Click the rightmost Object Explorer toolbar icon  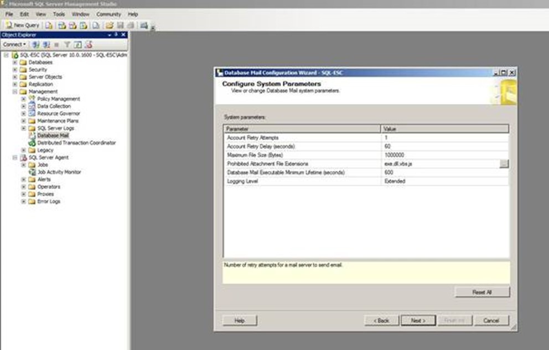point(89,44)
